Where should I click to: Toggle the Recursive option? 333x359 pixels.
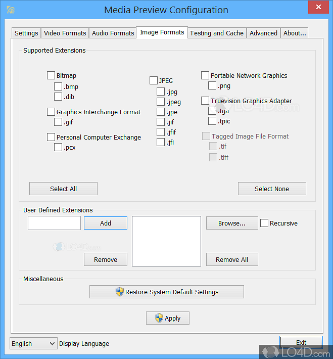[x=264, y=223]
